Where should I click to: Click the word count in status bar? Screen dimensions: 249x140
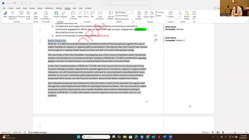(17, 132)
